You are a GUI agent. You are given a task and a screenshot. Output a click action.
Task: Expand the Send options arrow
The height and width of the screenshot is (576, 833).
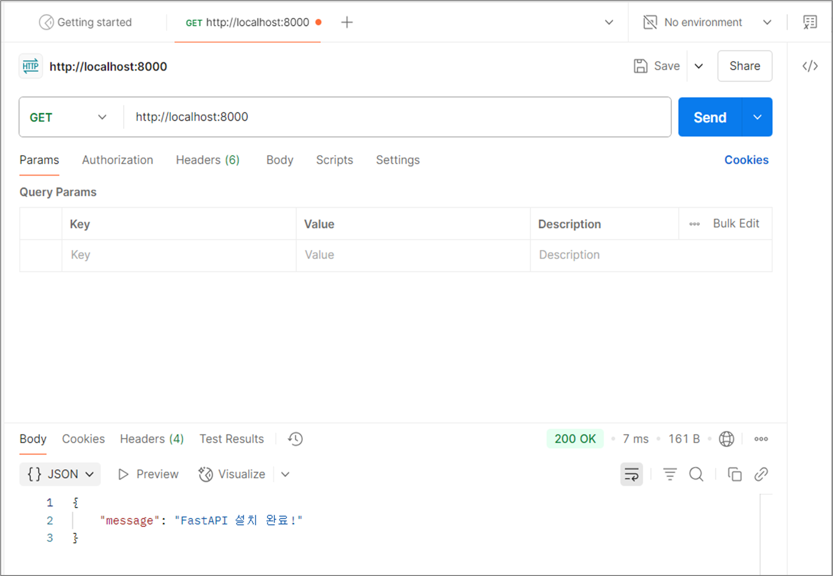coord(757,117)
